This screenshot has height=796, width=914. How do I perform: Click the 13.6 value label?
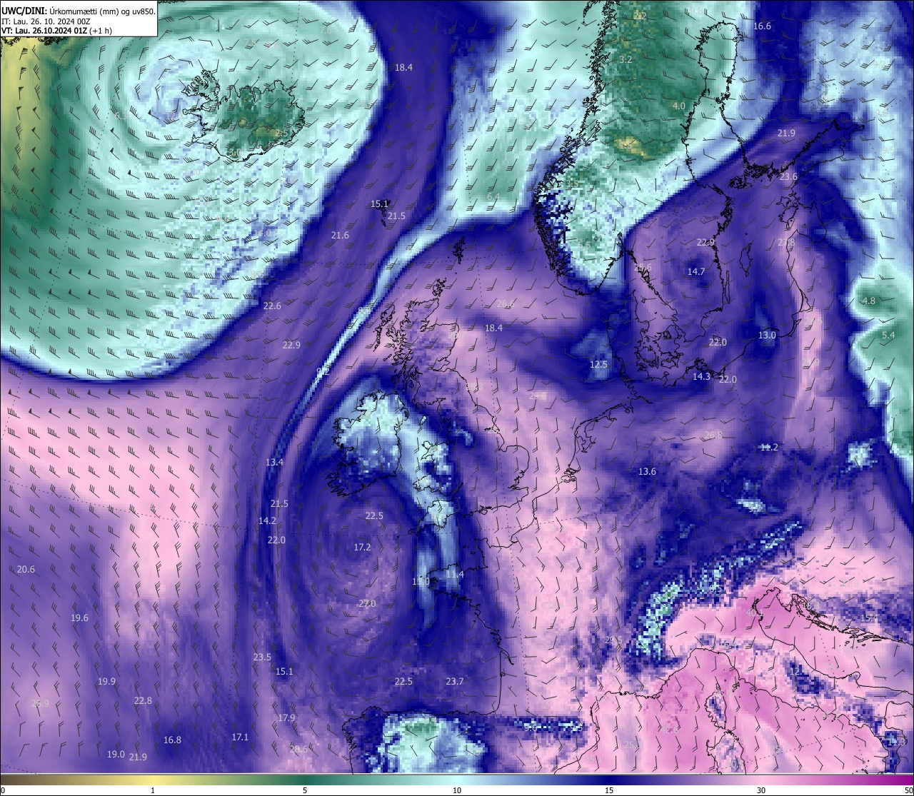(x=647, y=472)
